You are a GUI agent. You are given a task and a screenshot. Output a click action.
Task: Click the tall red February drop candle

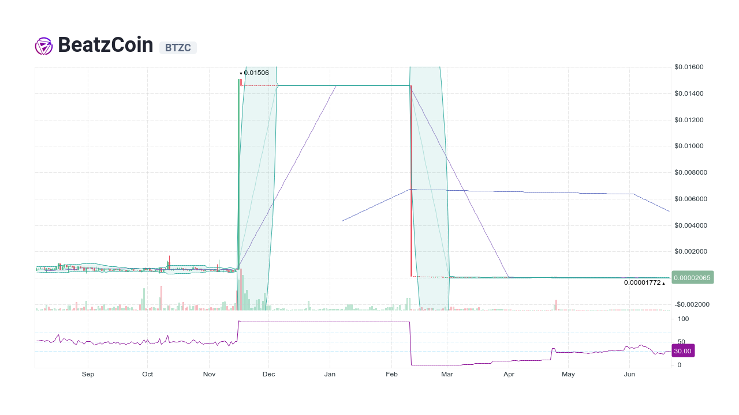point(411,181)
